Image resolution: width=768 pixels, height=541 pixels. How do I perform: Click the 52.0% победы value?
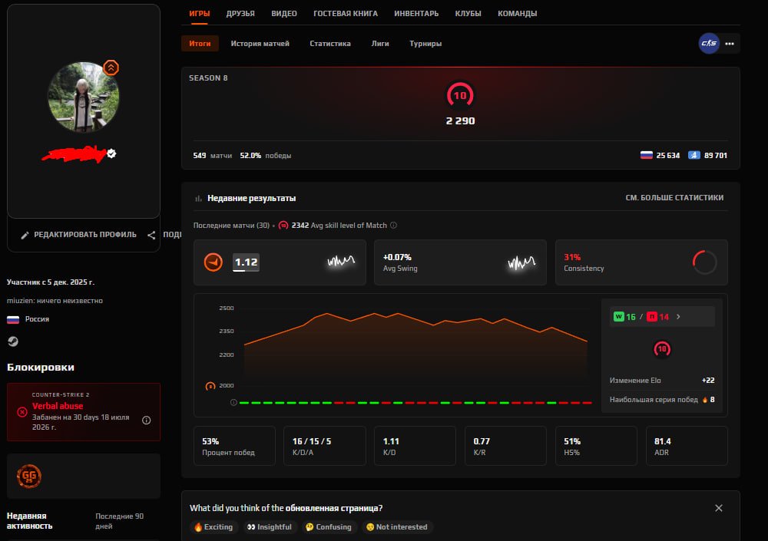tap(266, 155)
